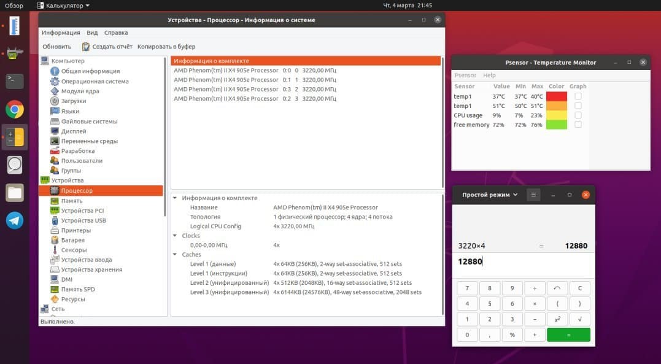Select Ресурсы entry
The image size is (661, 364).
coord(73,299)
